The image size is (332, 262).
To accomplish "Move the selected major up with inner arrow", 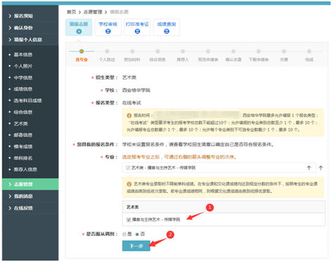I will pos(309,168).
